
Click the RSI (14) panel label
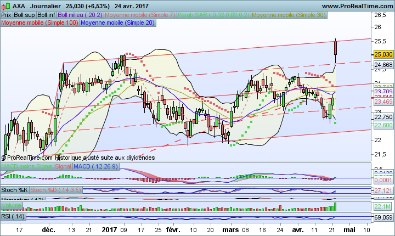13,216
